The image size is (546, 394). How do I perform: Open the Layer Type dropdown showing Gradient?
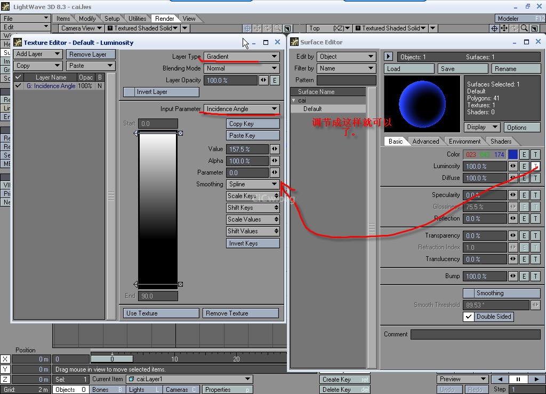(x=242, y=57)
